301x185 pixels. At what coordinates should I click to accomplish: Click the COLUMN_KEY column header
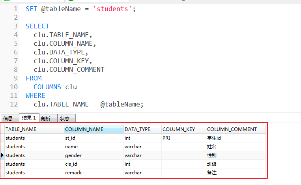[184, 129]
